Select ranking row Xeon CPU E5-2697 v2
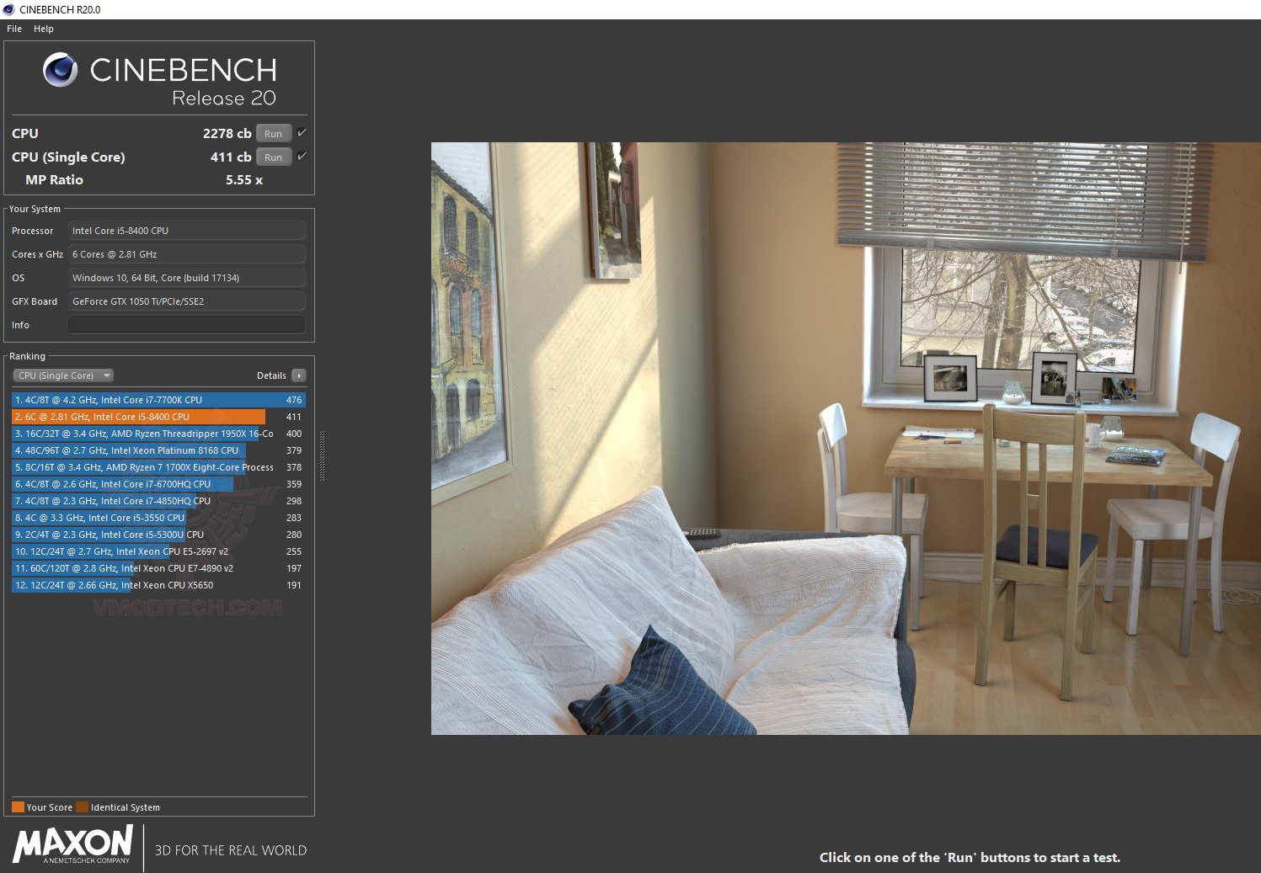Viewport: 1261px width, 873px height. 158,551
